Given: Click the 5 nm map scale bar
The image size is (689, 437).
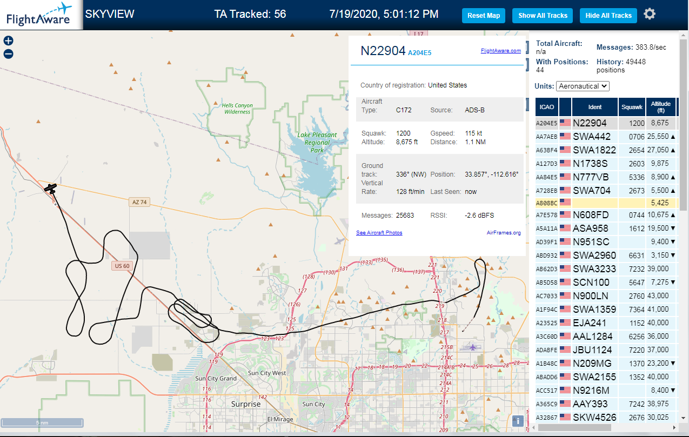Looking at the screenshot, I should (x=42, y=422).
